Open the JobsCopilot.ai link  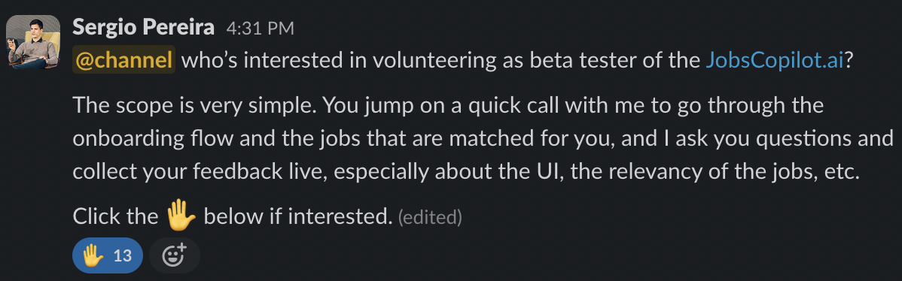774,61
